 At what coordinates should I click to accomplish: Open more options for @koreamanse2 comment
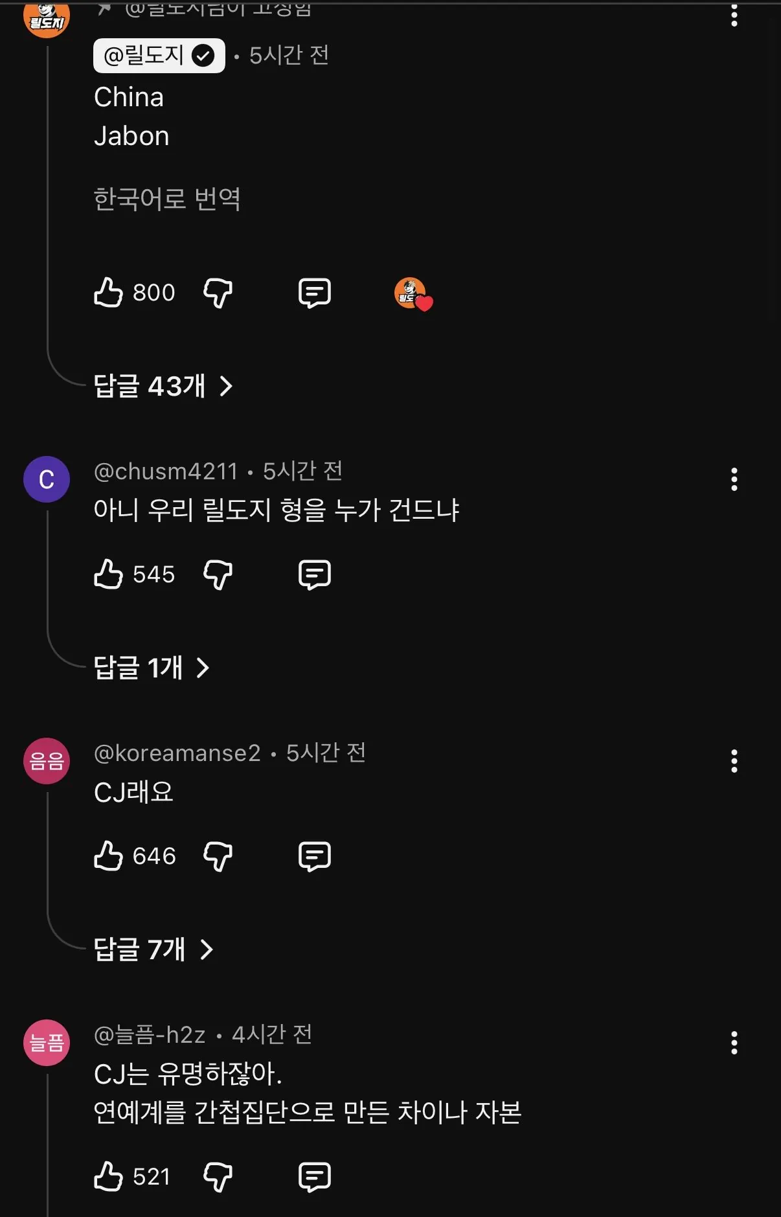pyautogui.click(x=734, y=761)
